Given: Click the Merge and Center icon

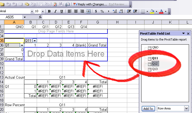Looking at the screenshot, I should [x=88, y=11].
